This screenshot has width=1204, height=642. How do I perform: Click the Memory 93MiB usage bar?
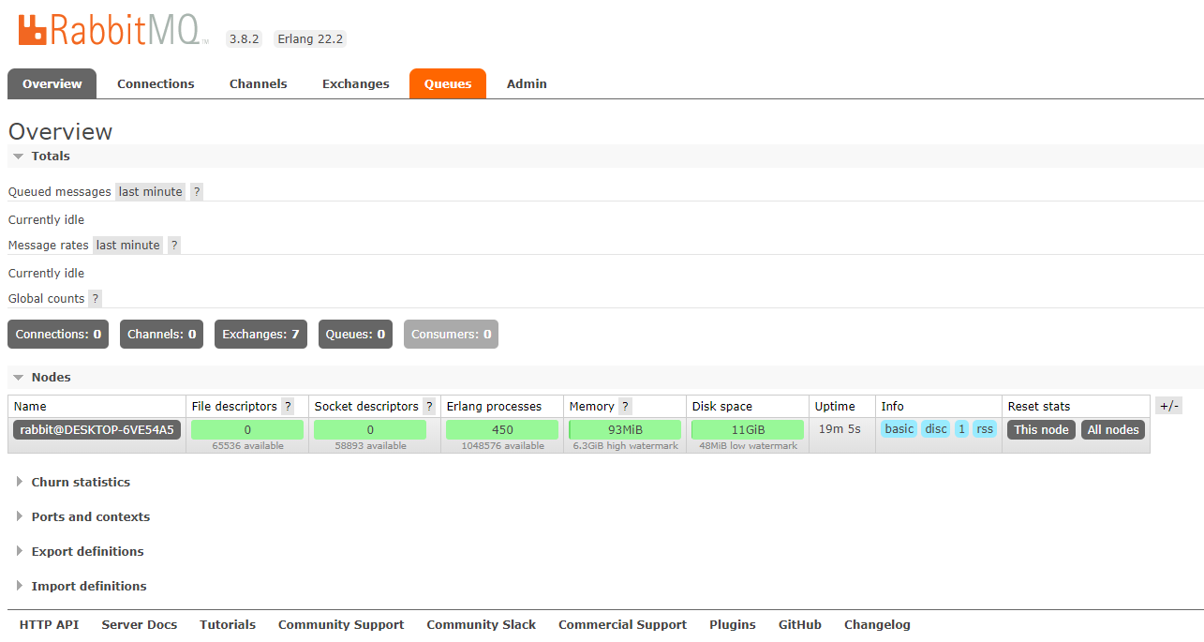pyautogui.click(x=625, y=429)
